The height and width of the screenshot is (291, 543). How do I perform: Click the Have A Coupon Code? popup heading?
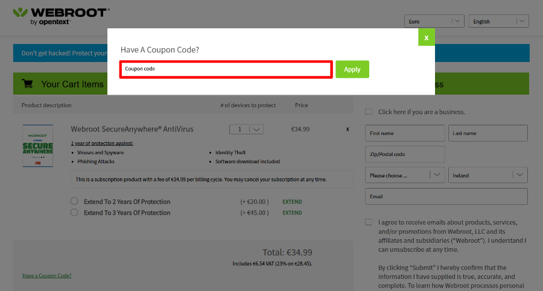coord(160,49)
